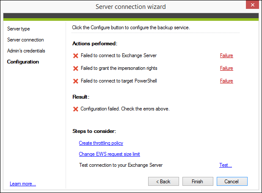
Task: Go to the Server connection step
Action: [25, 40]
